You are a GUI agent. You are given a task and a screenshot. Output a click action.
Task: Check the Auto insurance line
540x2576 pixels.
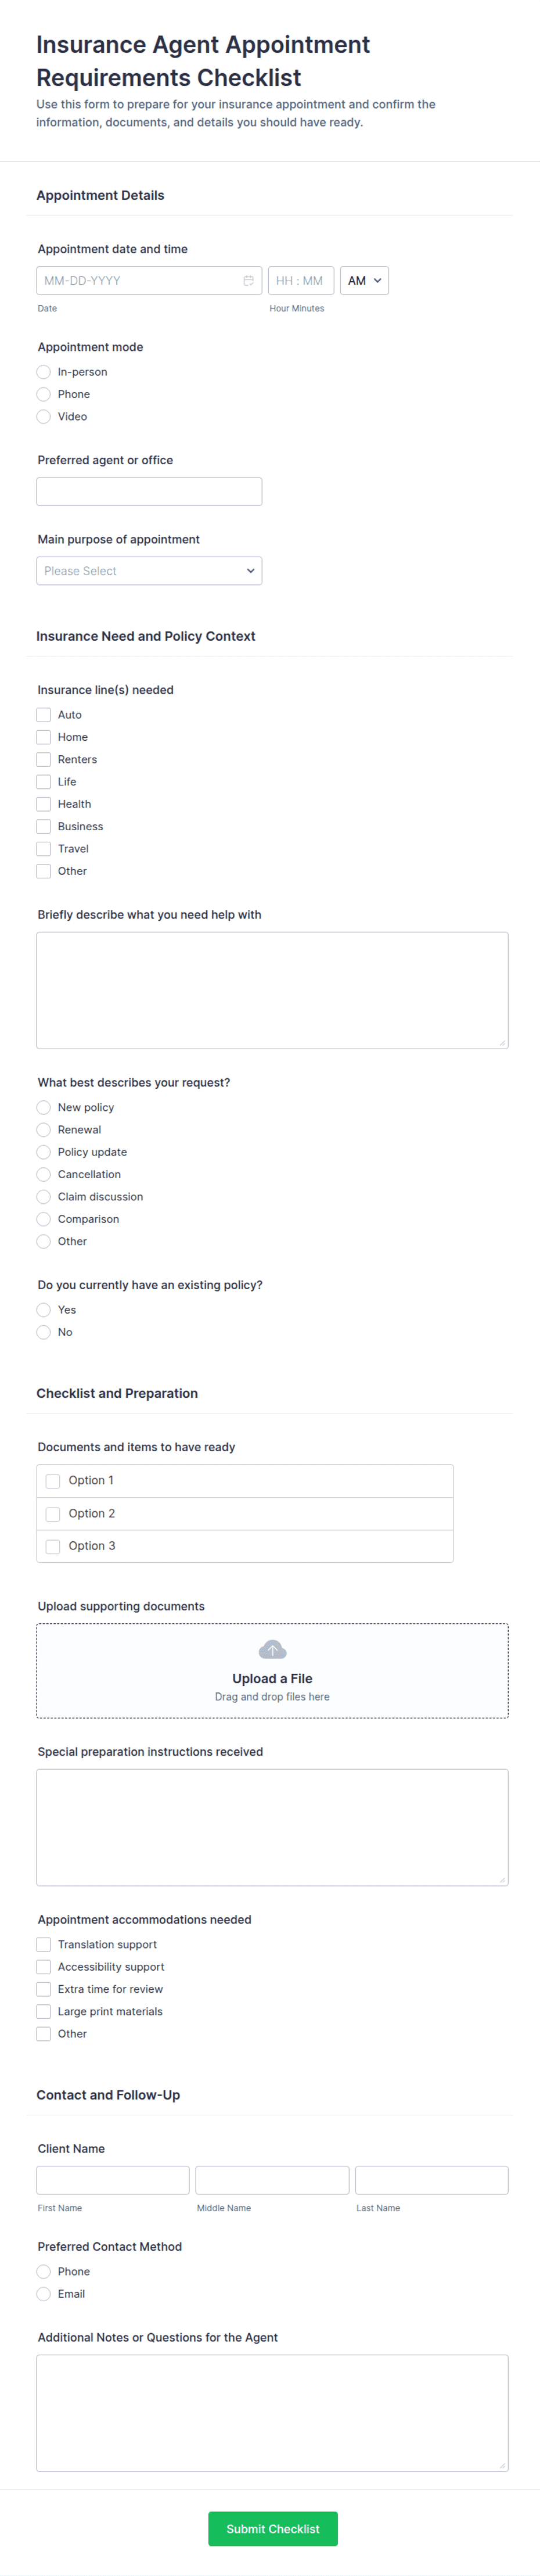pos(44,715)
